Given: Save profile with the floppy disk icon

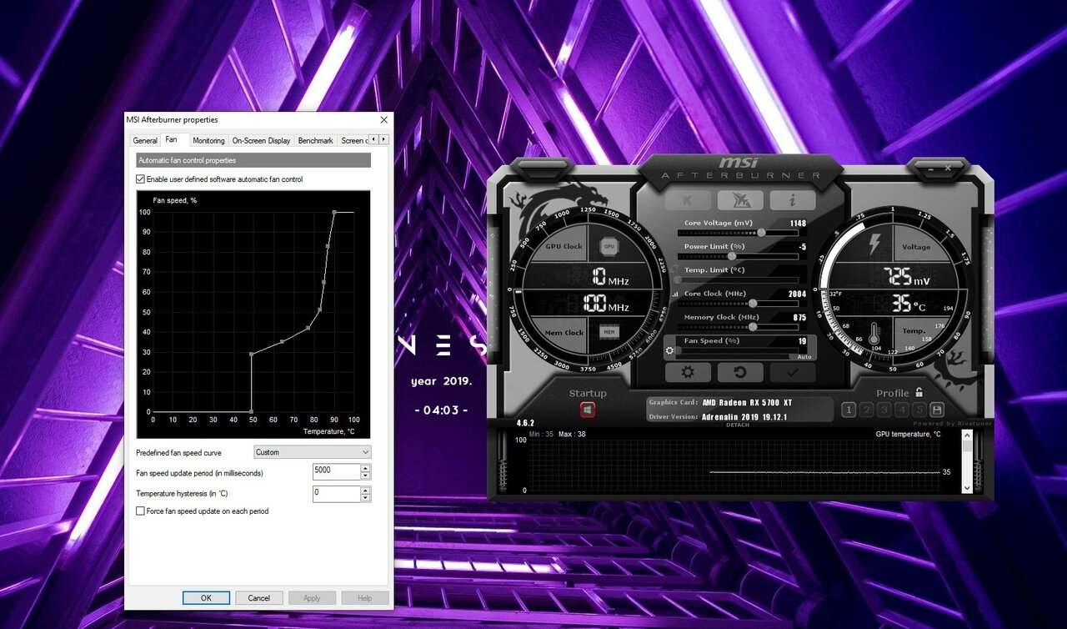Looking at the screenshot, I should click(937, 410).
